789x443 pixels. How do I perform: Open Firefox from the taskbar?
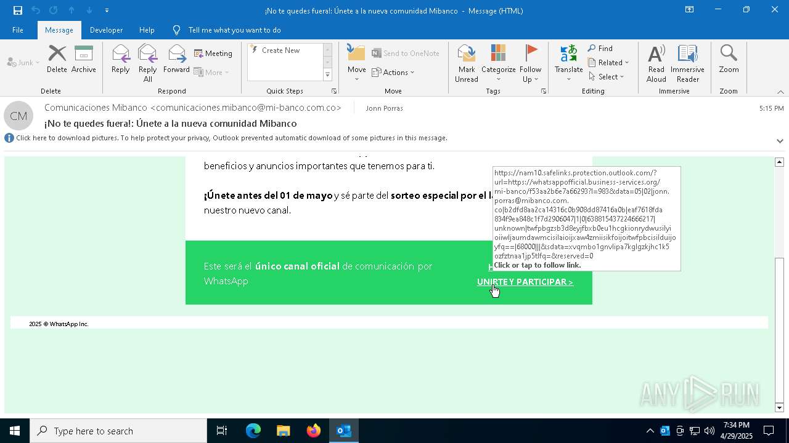click(314, 431)
